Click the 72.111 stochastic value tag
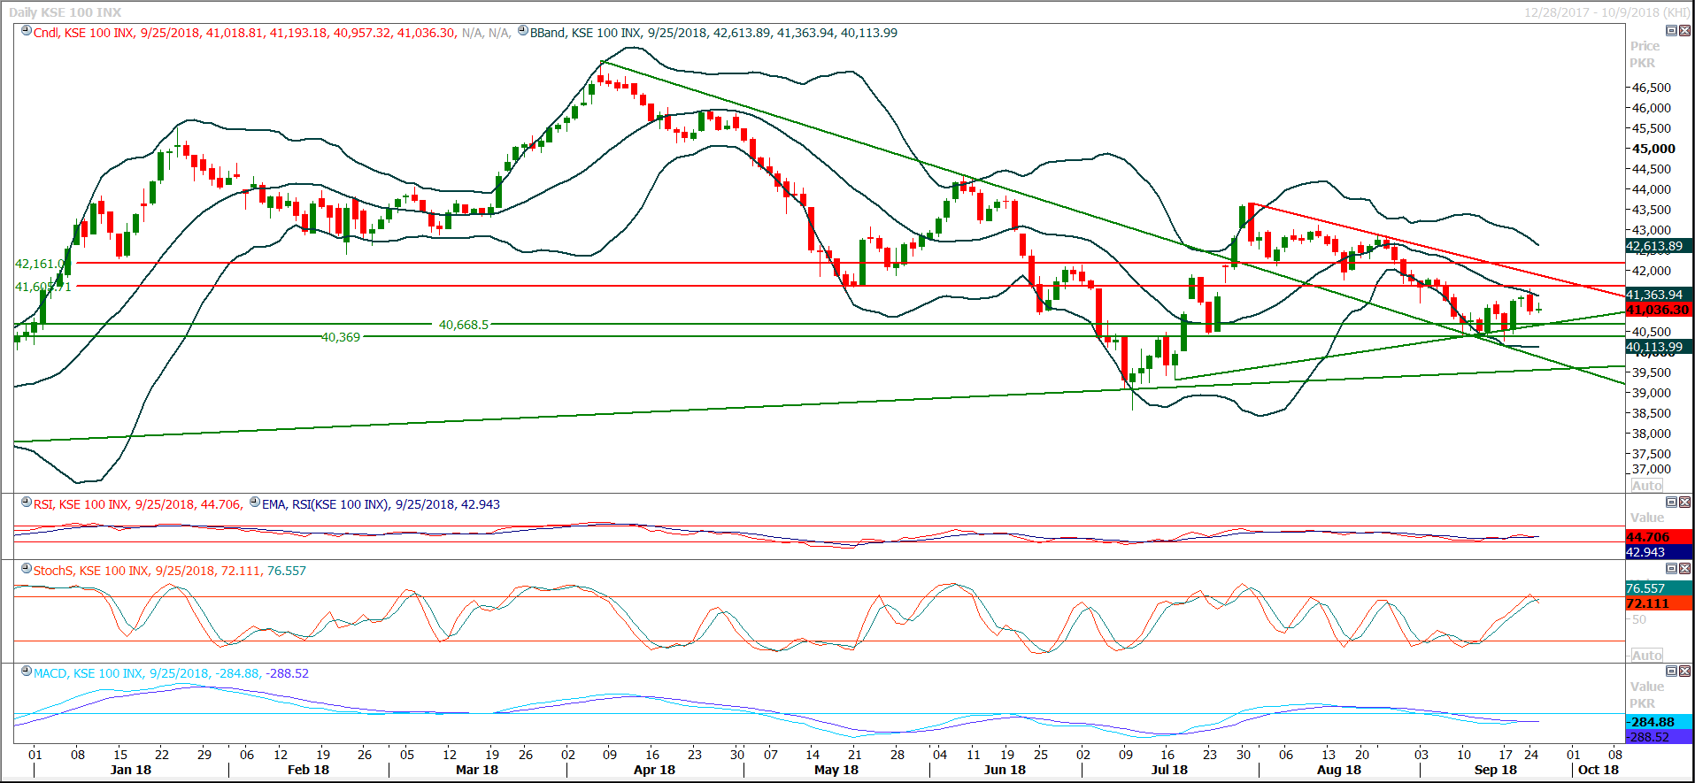Screen dimensions: 1695x783 [1658, 603]
